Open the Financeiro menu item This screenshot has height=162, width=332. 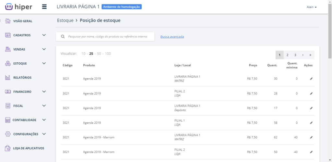click(22, 92)
